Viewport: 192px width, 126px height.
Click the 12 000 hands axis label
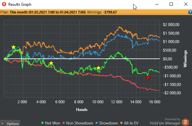tap(117, 102)
